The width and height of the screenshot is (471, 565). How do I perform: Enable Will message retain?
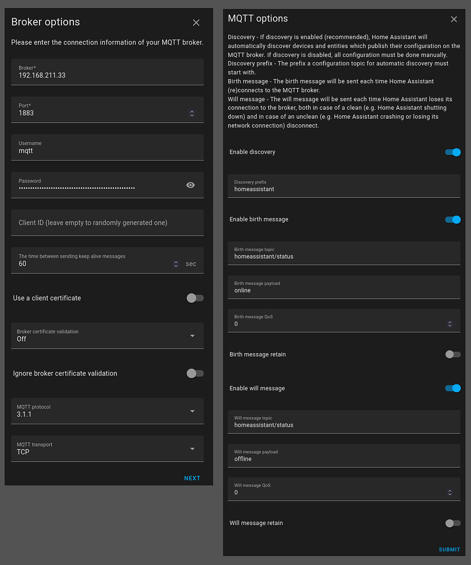[452, 523]
